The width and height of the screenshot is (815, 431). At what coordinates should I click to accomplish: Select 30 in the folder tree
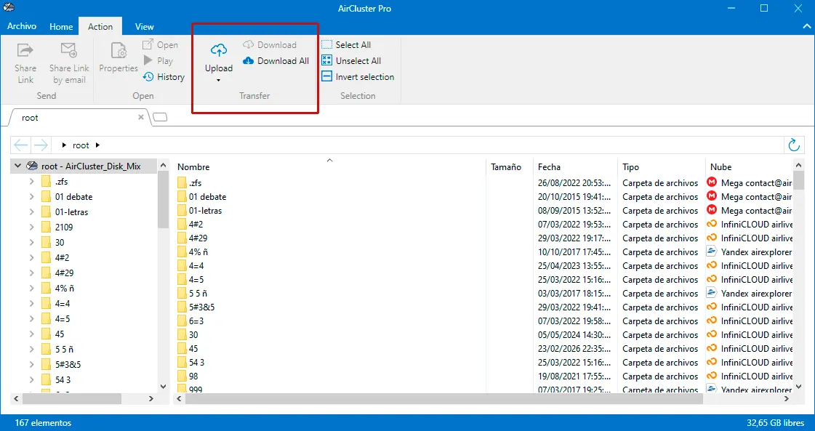60,242
